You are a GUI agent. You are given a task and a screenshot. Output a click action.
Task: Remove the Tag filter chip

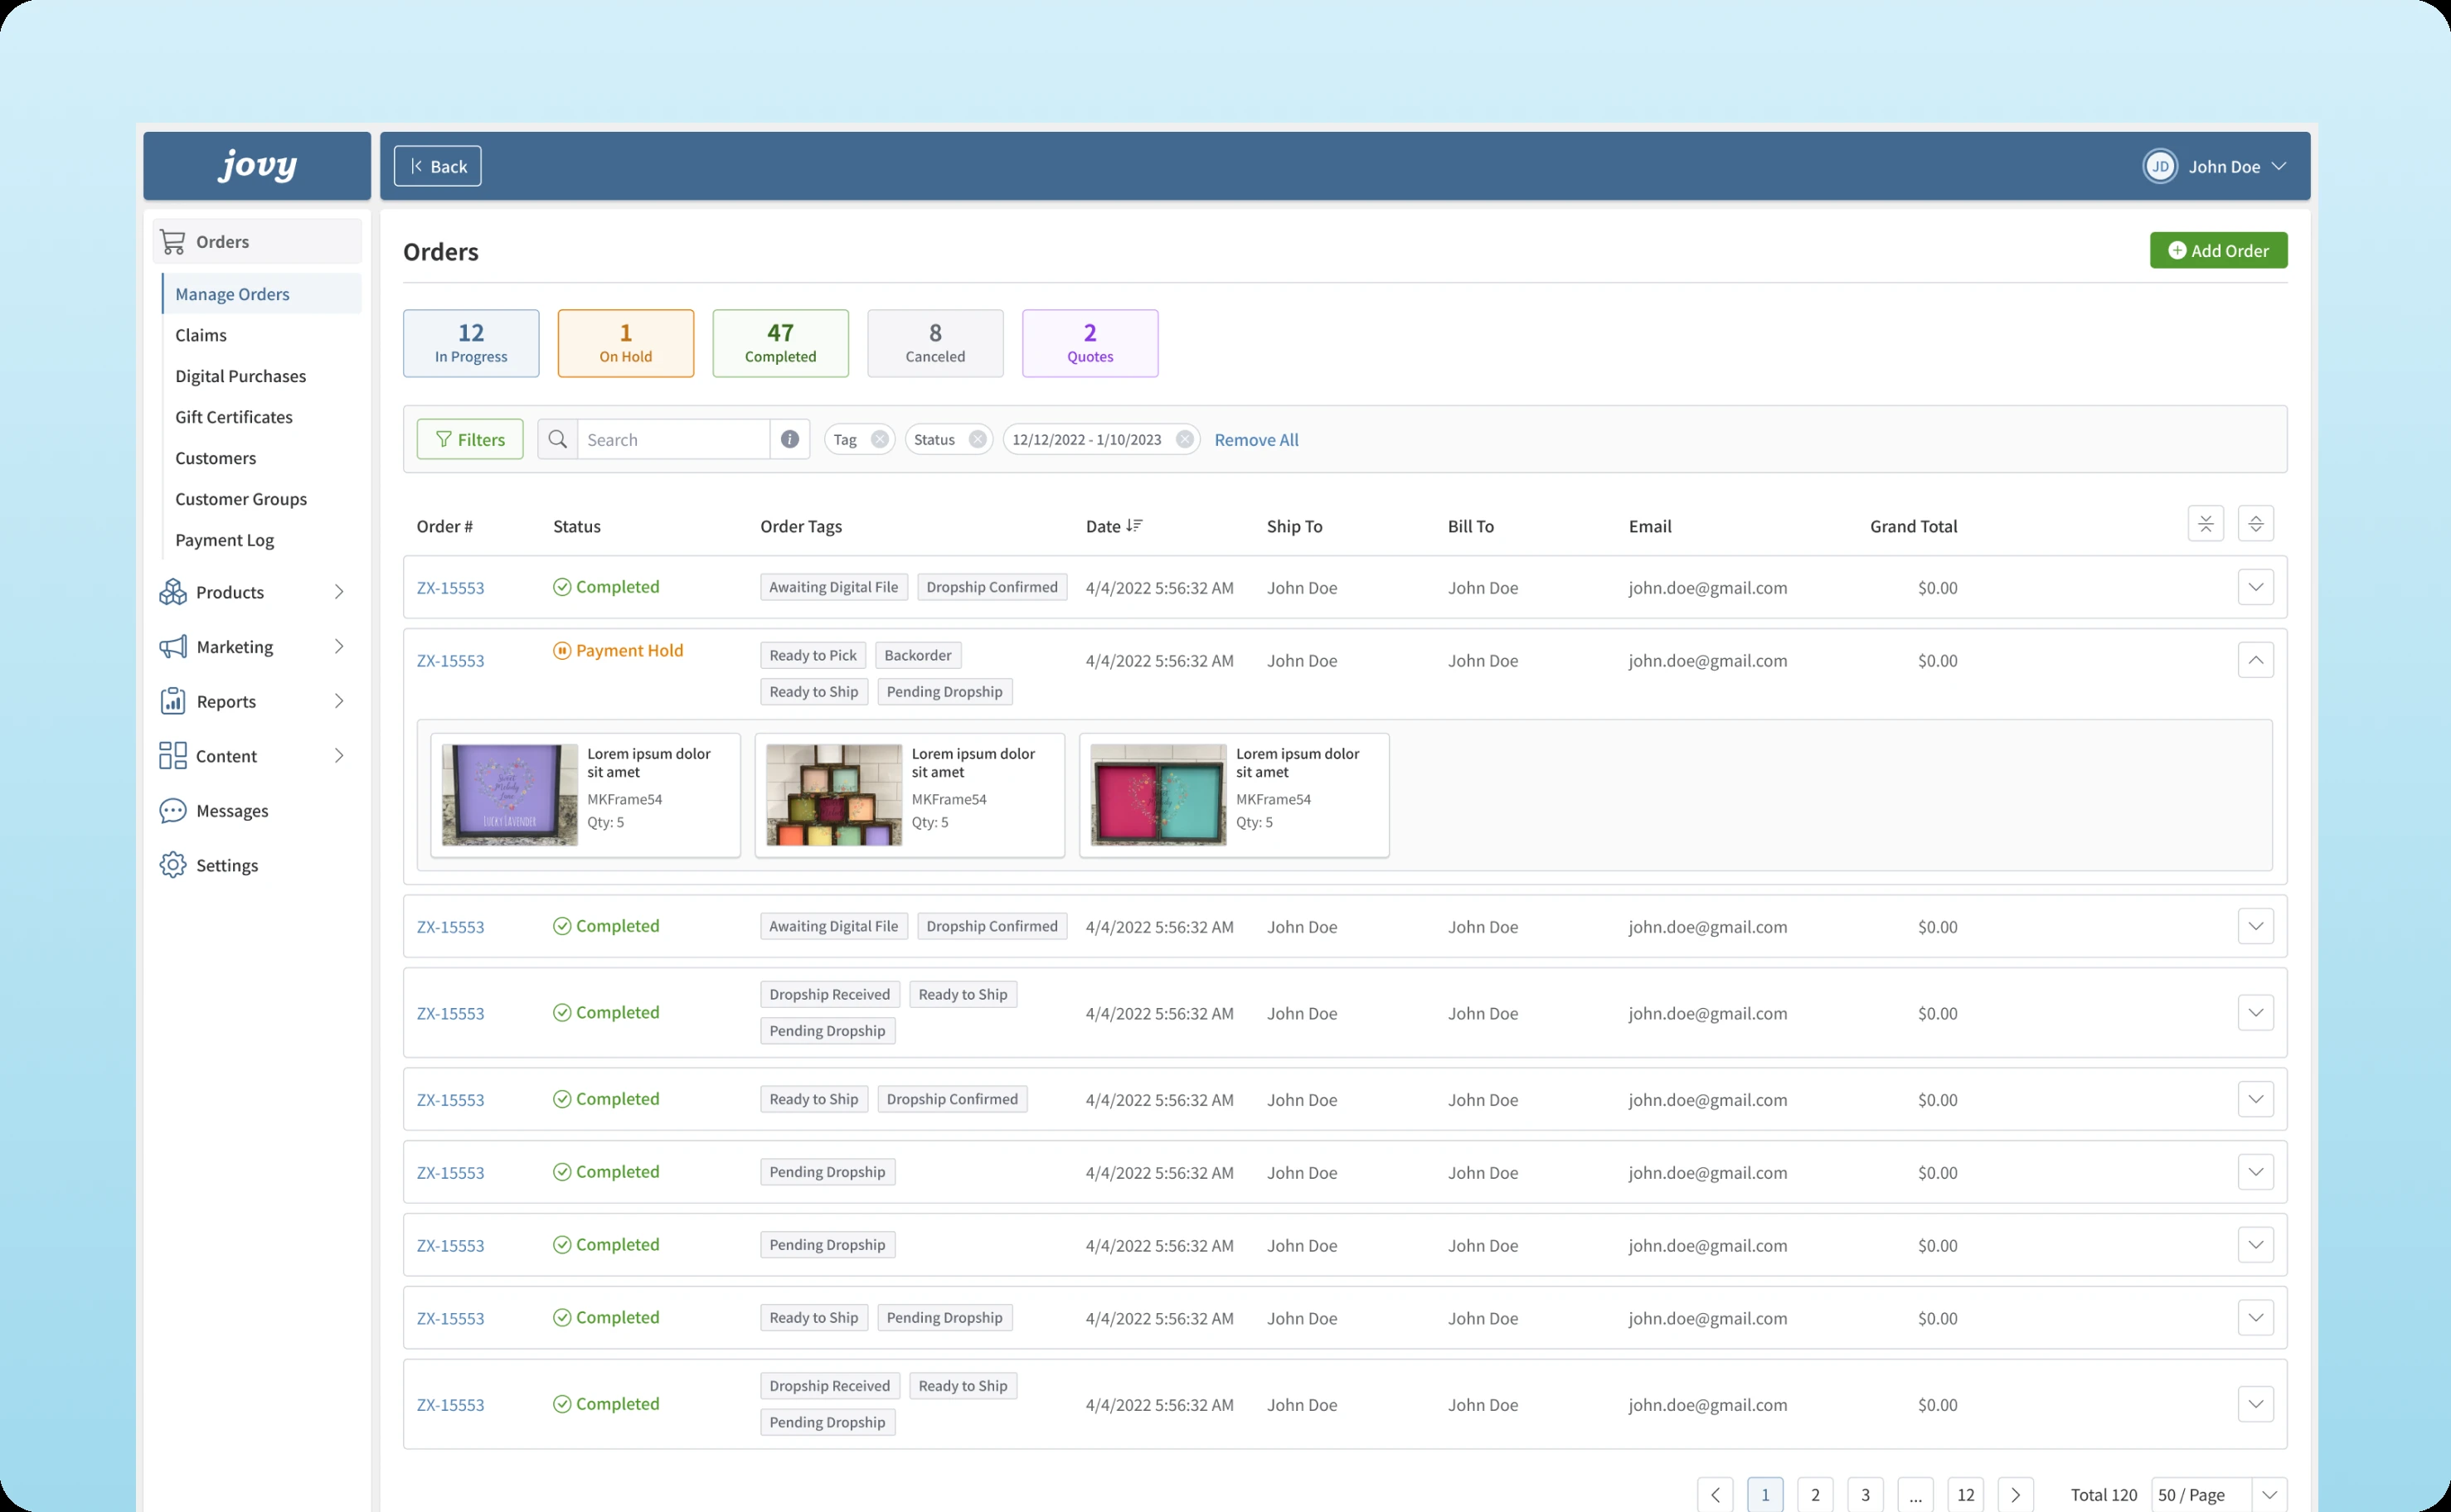tap(879, 439)
